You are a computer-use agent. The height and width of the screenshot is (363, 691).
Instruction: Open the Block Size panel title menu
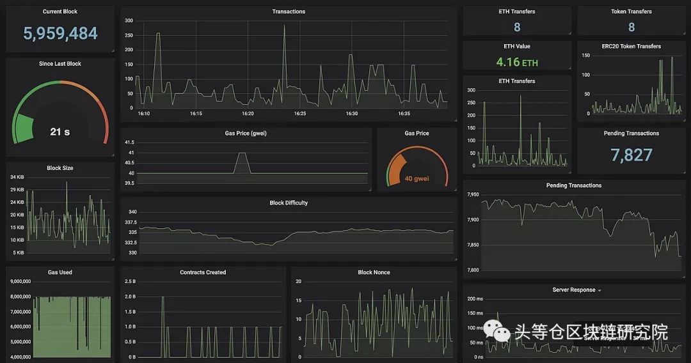click(x=60, y=168)
